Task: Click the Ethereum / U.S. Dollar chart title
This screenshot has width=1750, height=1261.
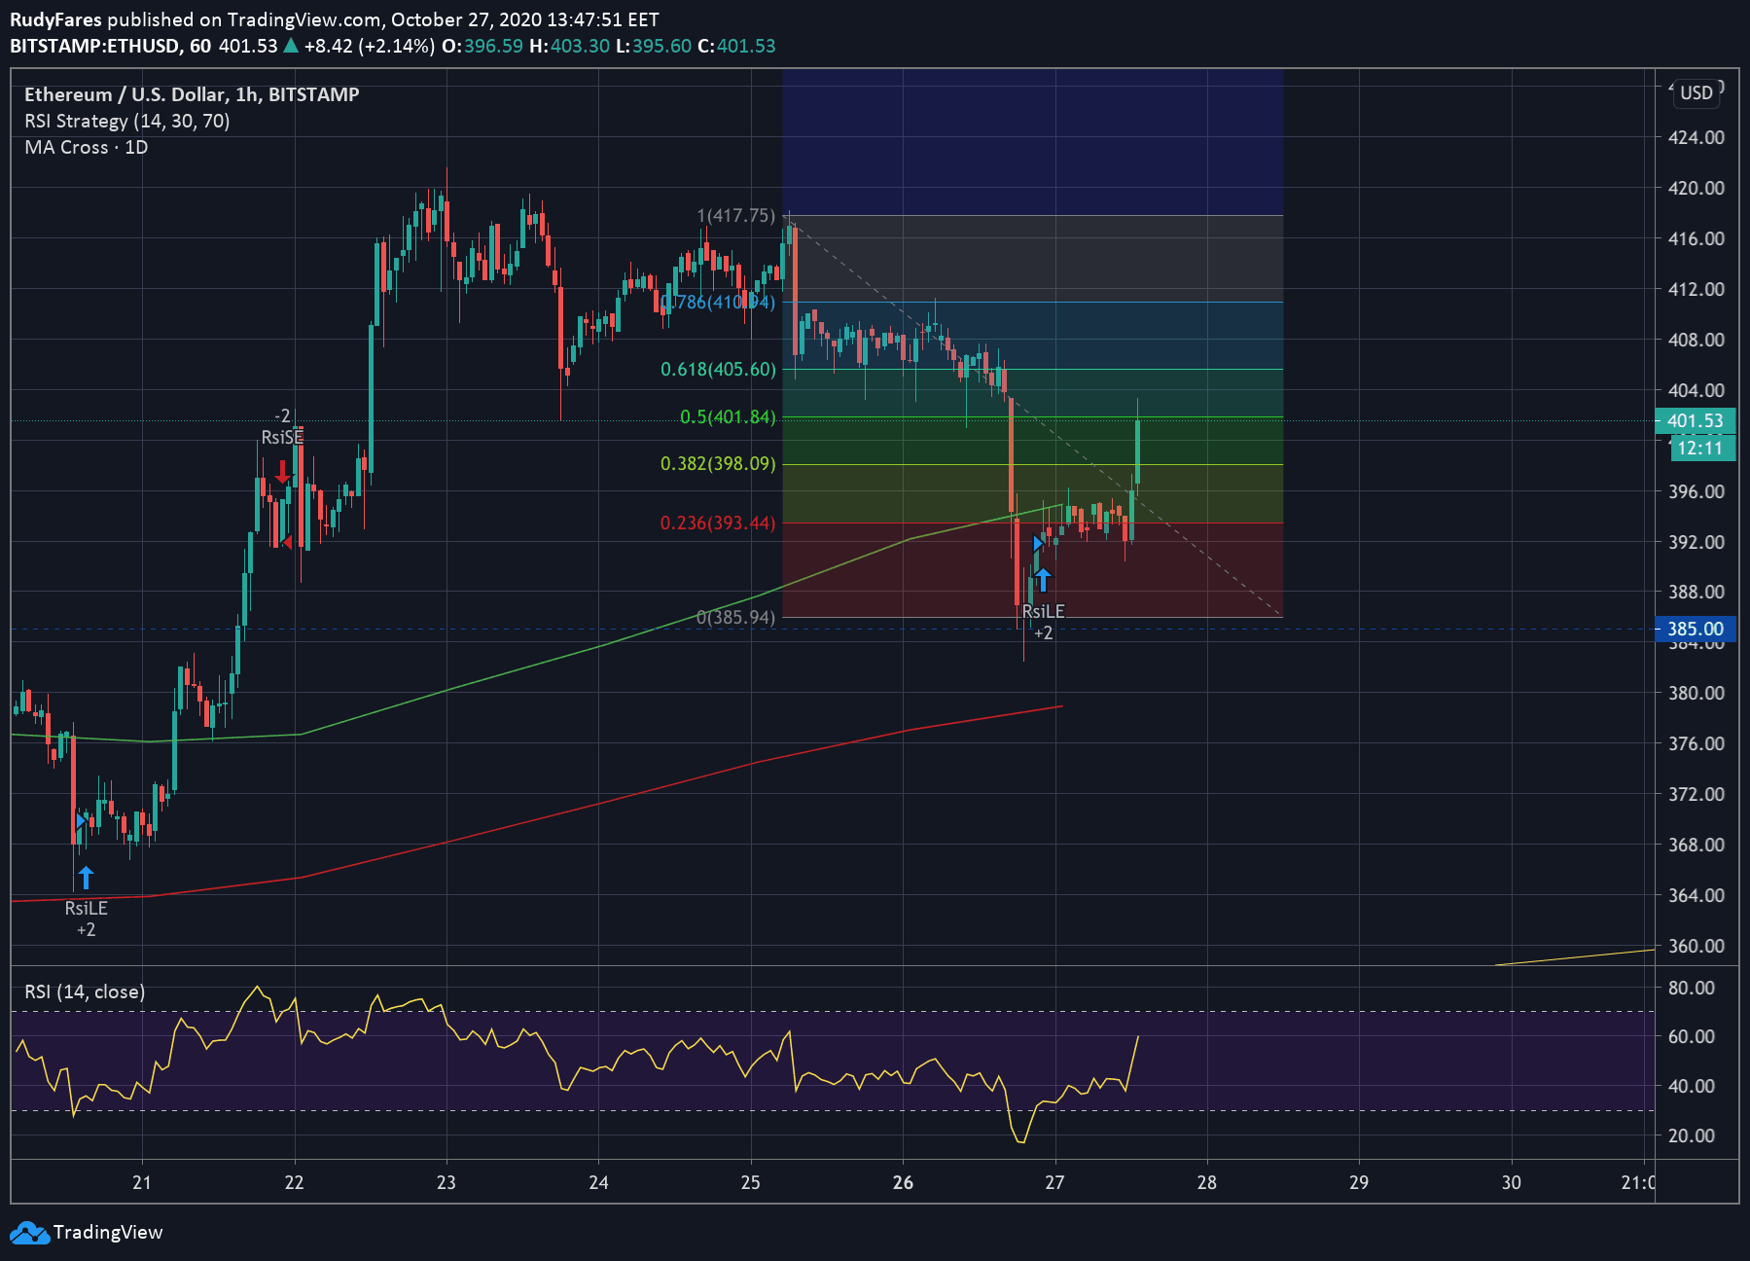Action: pos(192,94)
